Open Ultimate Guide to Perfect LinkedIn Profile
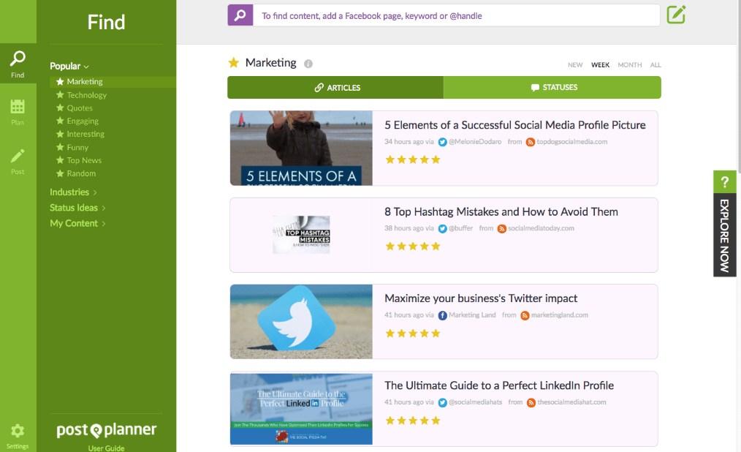Viewport: 741px width, 452px height. point(499,385)
